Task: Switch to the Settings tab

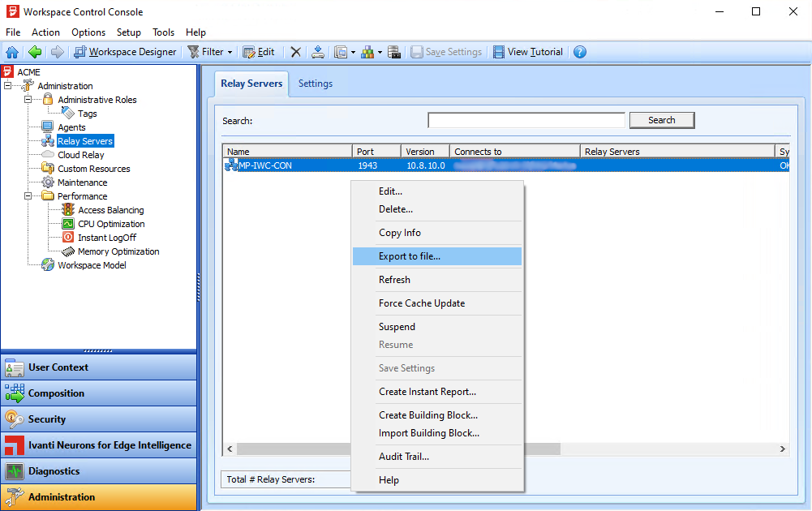Action: 315,83
